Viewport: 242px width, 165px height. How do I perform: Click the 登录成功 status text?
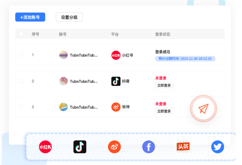[x=163, y=52]
